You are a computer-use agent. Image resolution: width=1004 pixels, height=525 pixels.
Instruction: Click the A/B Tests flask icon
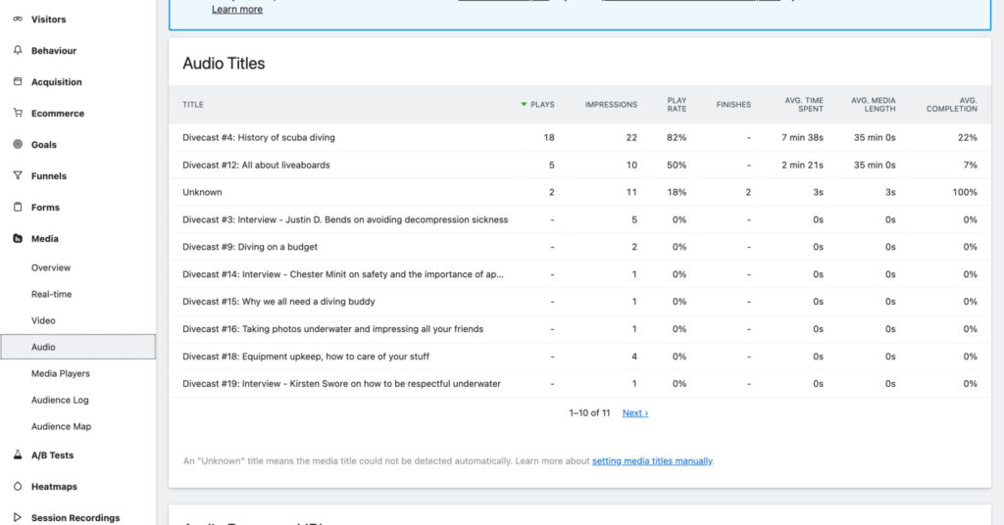point(17,455)
